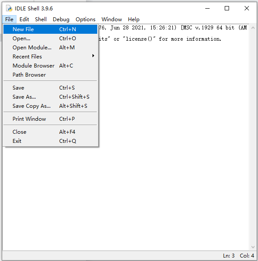This screenshot has height=261, width=258.
Task: Click the scrollbar up arrow
Action: (253, 28)
